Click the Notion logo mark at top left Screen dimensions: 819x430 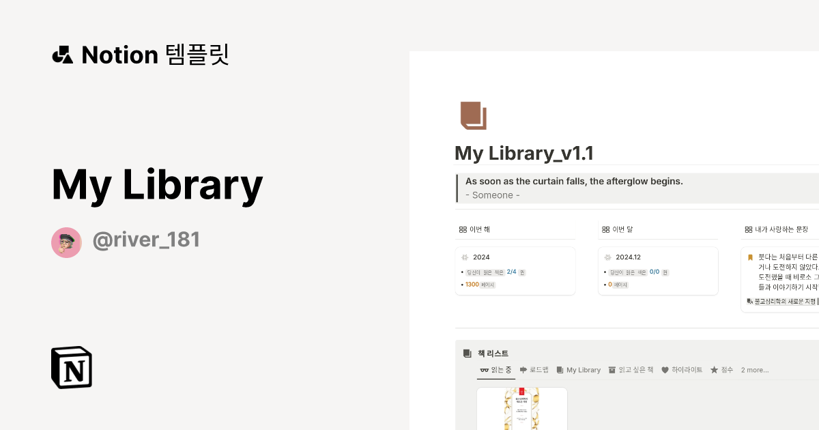click(x=62, y=54)
